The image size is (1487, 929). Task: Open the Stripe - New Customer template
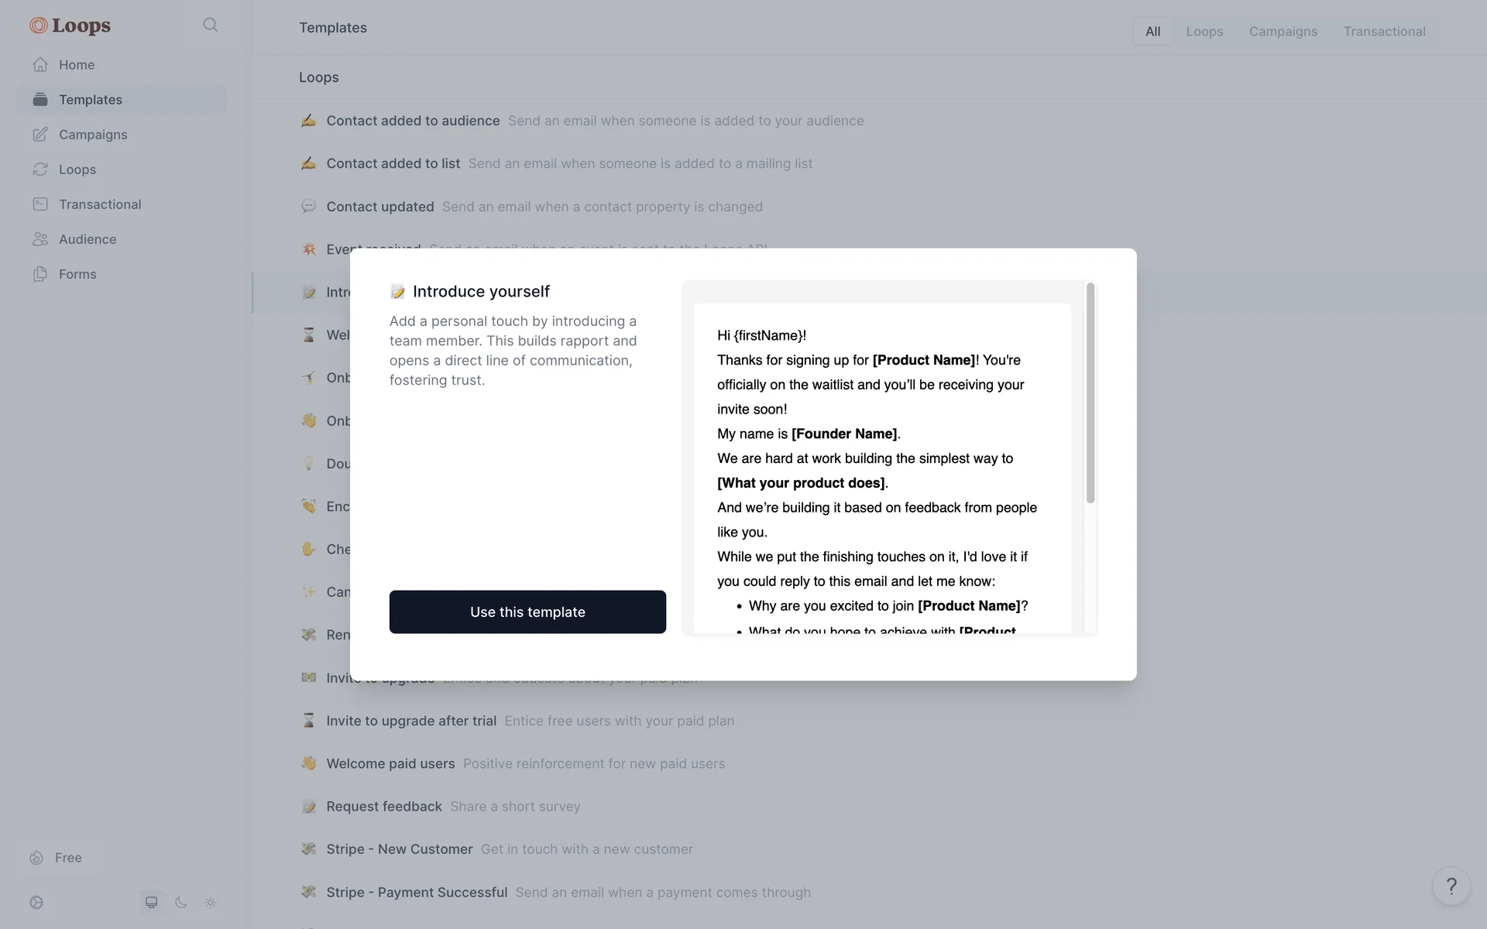tap(399, 849)
